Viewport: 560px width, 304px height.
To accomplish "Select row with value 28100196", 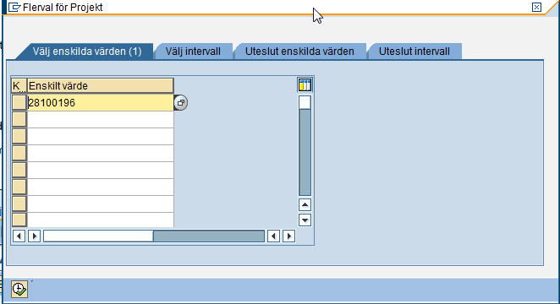I will tap(19, 103).
